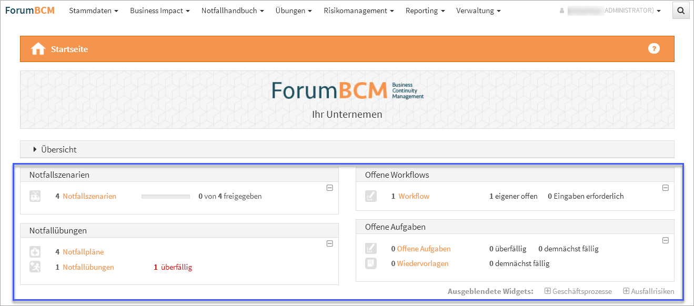
Task: Open the Offene Aufgaben link
Action: pyautogui.click(x=424, y=249)
